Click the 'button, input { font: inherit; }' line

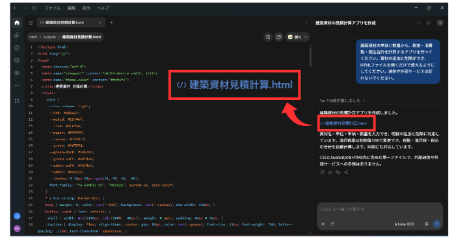click(78, 211)
